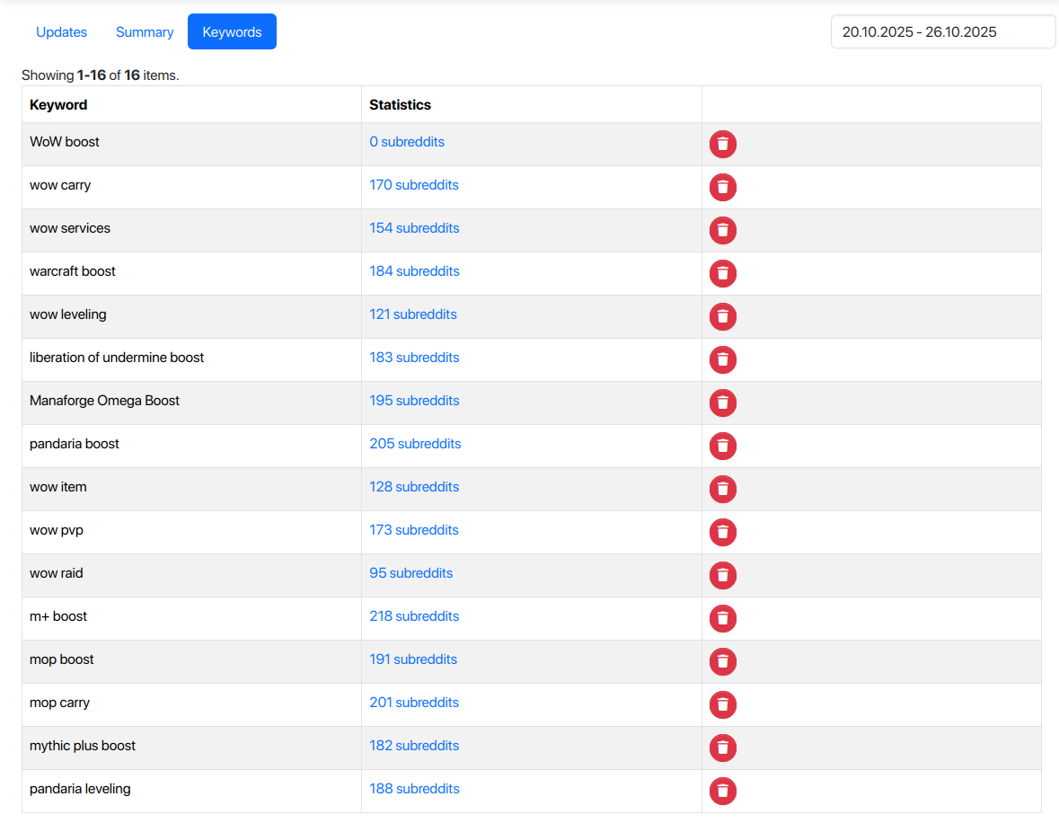This screenshot has width=1059, height=832.
Task: Open "95 subreddits" link for wow raid
Action: 410,572
